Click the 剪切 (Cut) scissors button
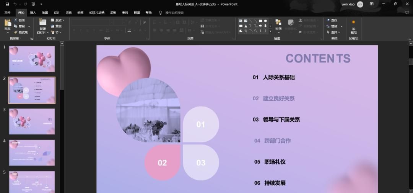The width and height of the screenshot is (413, 193). (x=20, y=20)
